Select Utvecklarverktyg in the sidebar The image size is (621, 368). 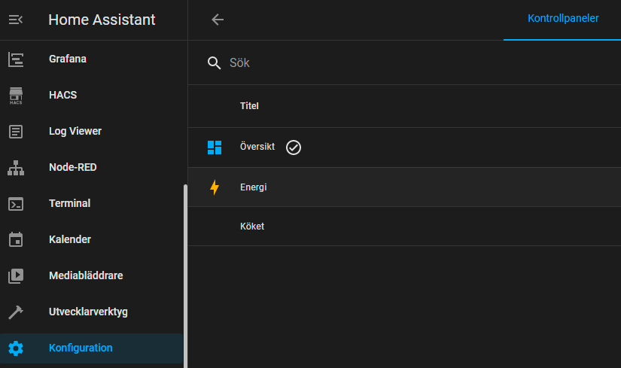click(x=92, y=312)
